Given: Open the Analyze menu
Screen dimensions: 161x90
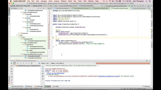Looking at the screenshot, I should (x=56, y=1).
